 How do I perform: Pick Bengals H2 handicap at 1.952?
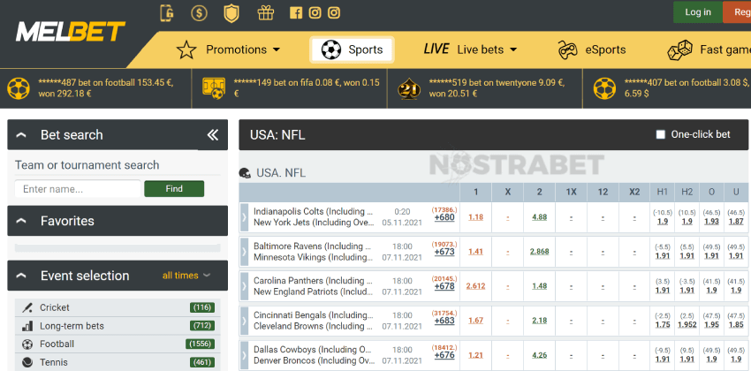point(687,325)
